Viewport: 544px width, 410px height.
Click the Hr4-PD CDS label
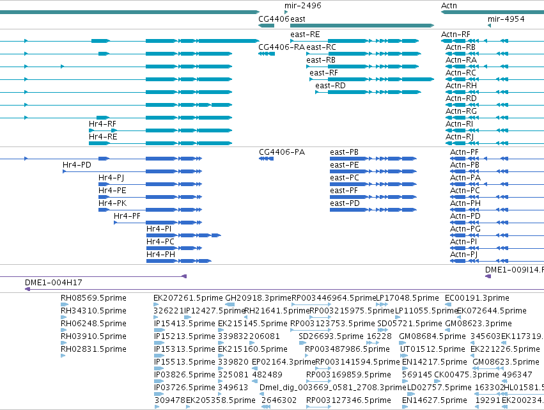(77, 165)
